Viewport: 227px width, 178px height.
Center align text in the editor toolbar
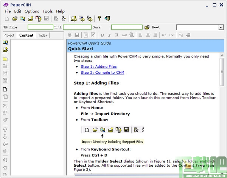click(148, 35)
